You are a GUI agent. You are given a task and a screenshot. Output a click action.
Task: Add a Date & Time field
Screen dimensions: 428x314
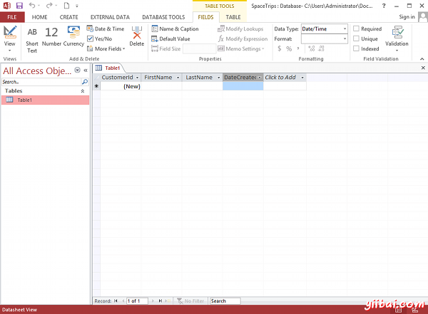[x=105, y=29]
